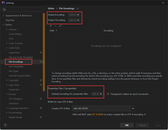Click in the settings search field

[x=23, y=9]
